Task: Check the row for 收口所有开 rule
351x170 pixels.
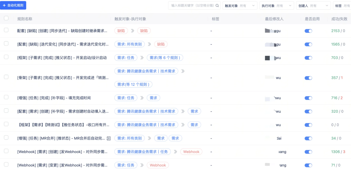Action: [x=6, y=124]
